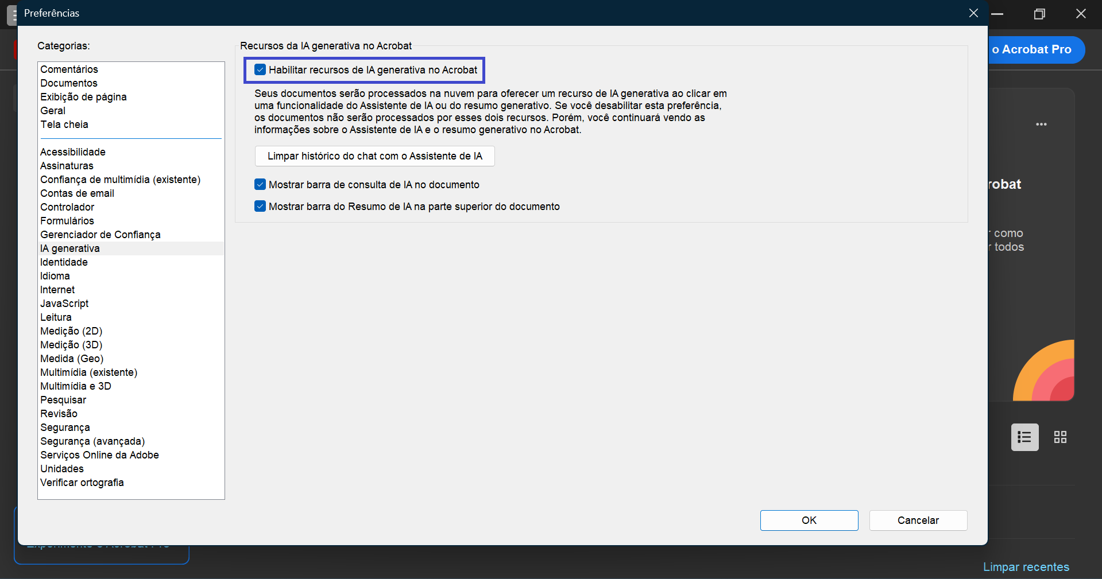Open the Segurança category

point(131,428)
